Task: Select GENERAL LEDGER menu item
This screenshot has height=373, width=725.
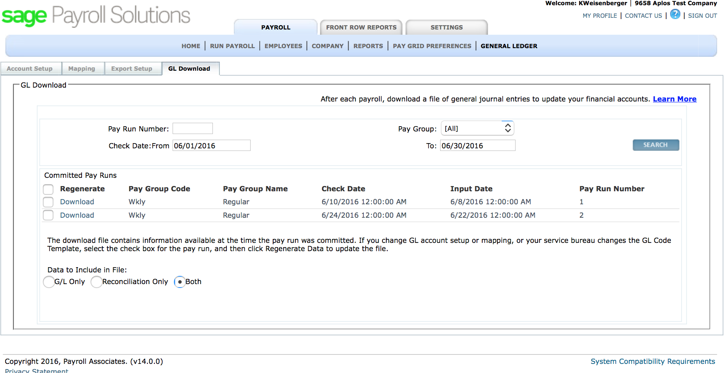Action: (x=509, y=46)
